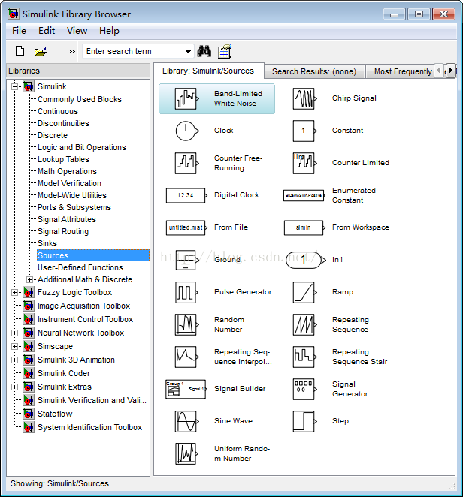Image resolution: width=463 pixels, height=497 pixels.
Task: Select the Step block icon
Action: point(304,422)
